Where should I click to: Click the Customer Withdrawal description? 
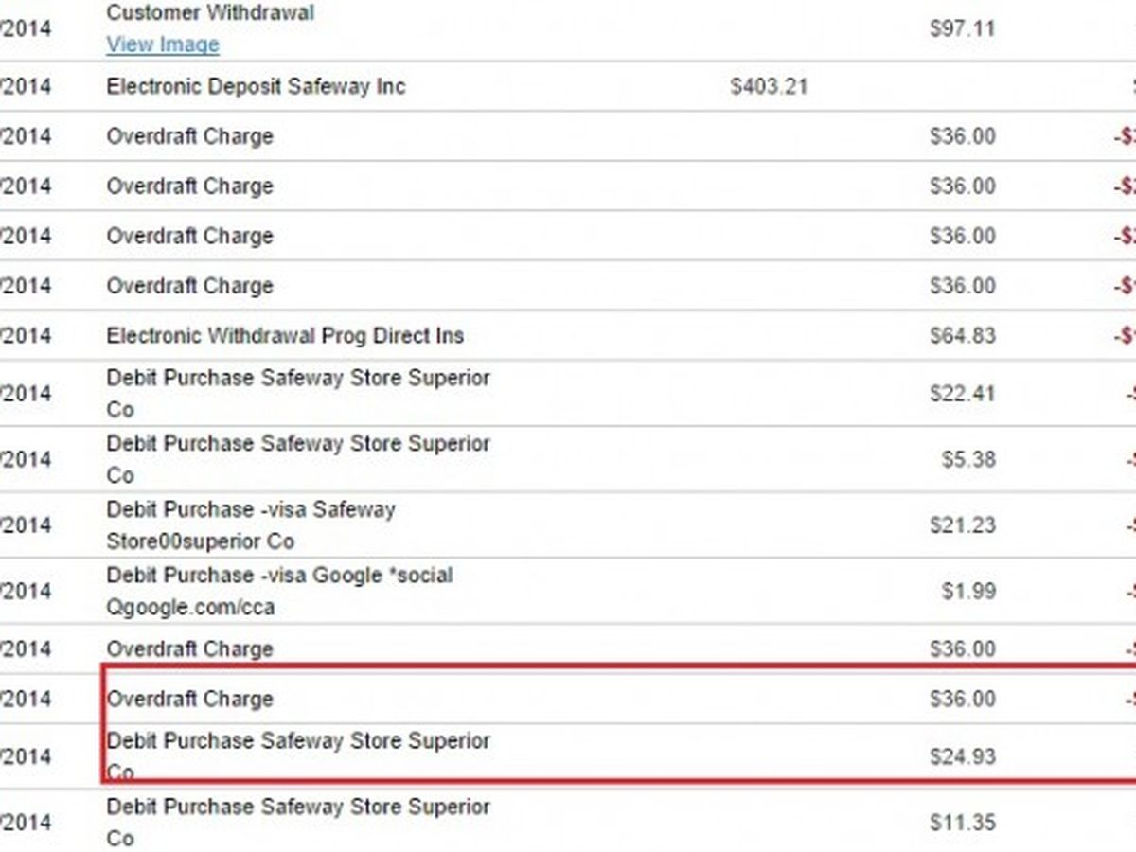point(210,13)
